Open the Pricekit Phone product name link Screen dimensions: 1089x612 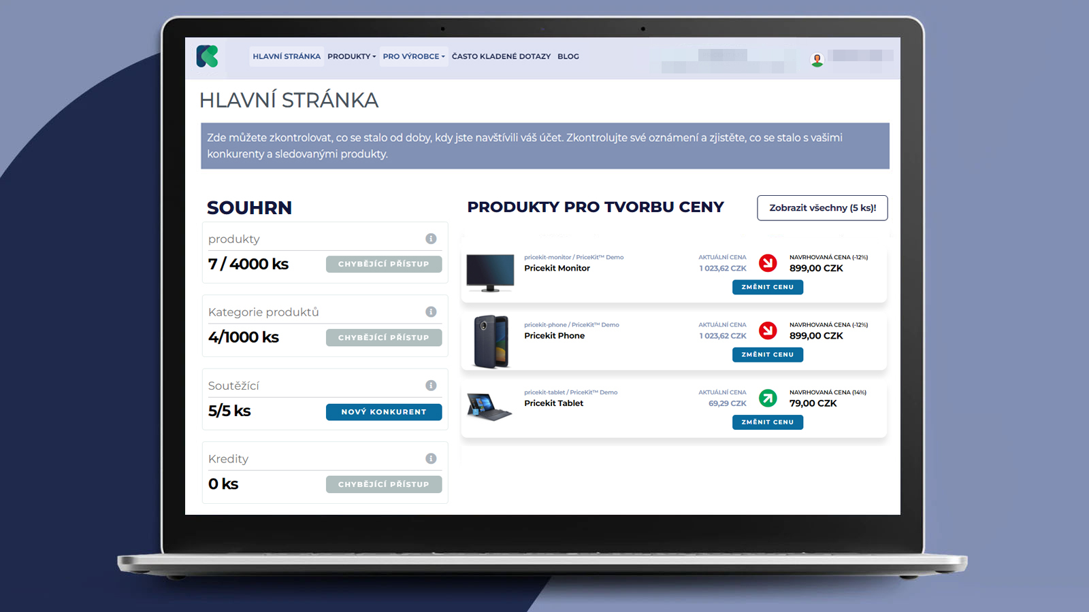coord(554,336)
